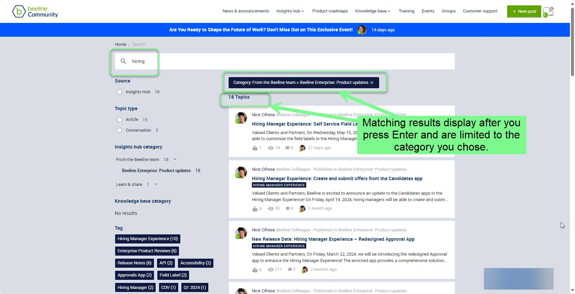Viewport: 575px width, 294px height.
Task: Open the exclusive event announcement banner
Action: pos(261,30)
